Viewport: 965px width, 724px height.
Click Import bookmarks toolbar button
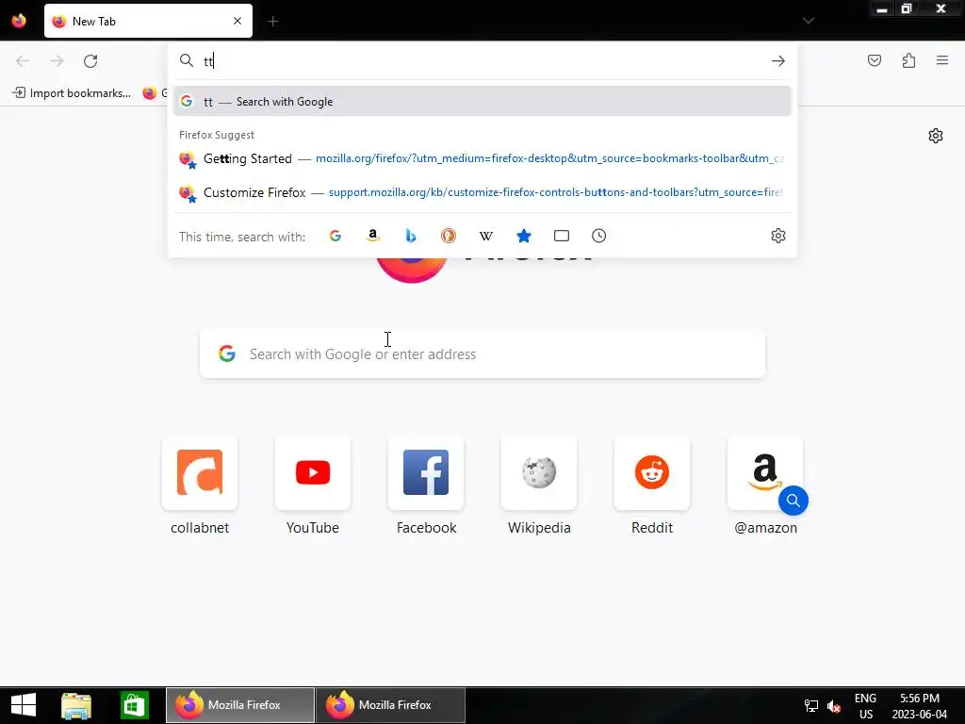(x=72, y=93)
